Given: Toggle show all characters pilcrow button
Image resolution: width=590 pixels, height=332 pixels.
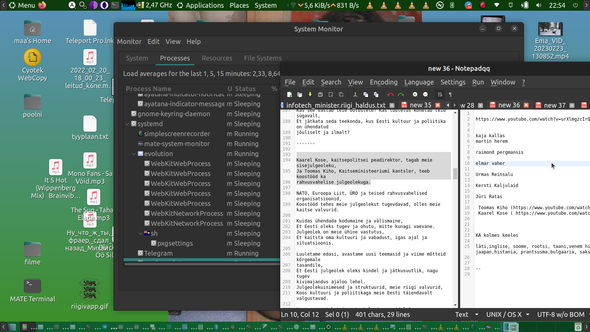Looking at the screenshot, I should click(450, 94).
